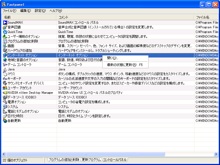Viewport: 220px width, 165px height.
Task: Click the horizontal scrollbar left arrow
Action: tap(4, 154)
